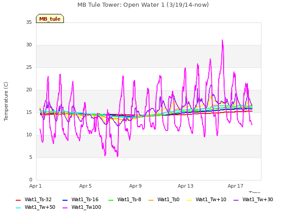Toggle the Wat1_Tw100 legend label

point(86,207)
